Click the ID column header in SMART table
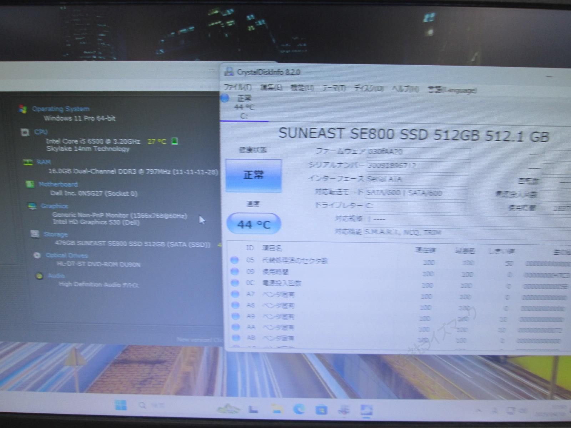This screenshot has width=571, height=428. (250, 248)
